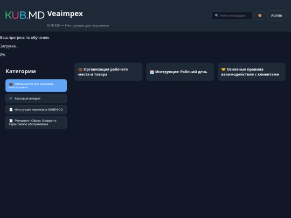Click the Загрузка... status text
This screenshot has width=291, height=218.
[x=9, y=46]
